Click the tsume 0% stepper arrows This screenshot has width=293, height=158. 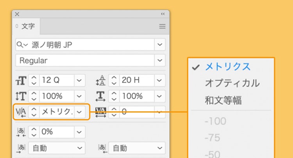pos(34,132)
